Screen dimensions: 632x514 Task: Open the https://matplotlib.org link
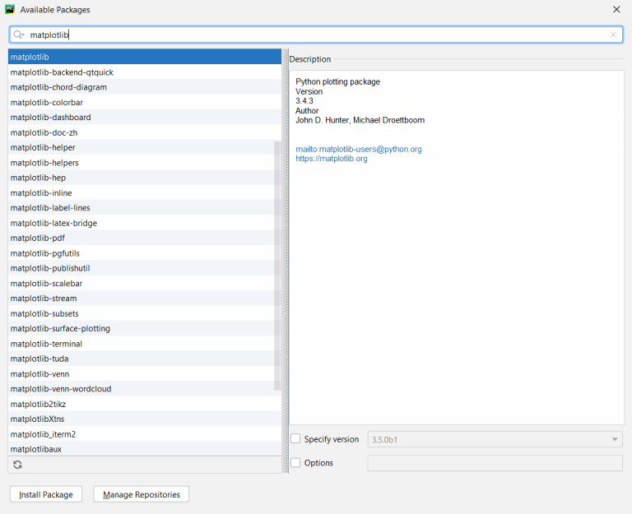pyautogui.click(x=331, y=159)
